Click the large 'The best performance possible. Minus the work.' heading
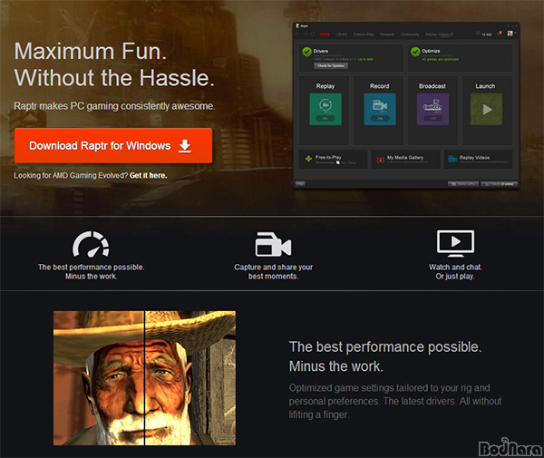The image size is (544, 458). pos(385,356)
